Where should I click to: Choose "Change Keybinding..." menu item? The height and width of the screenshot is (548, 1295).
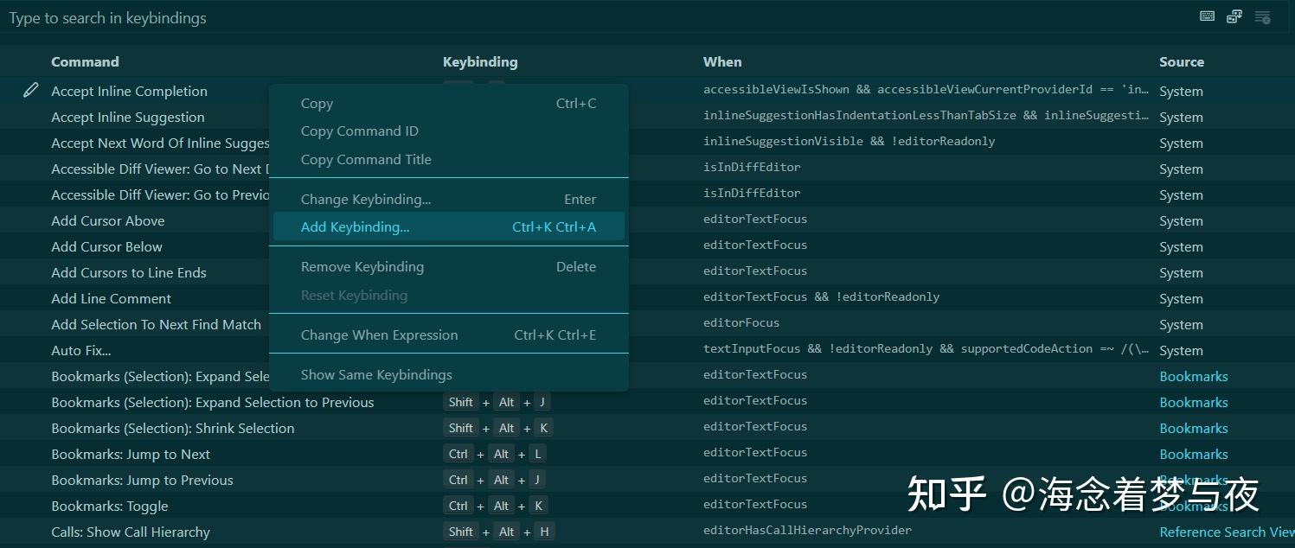pos(365,199)
